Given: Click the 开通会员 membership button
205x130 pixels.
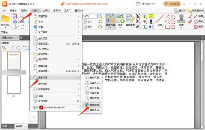Looking at the screenshot, I should click(x=172, y=4).
